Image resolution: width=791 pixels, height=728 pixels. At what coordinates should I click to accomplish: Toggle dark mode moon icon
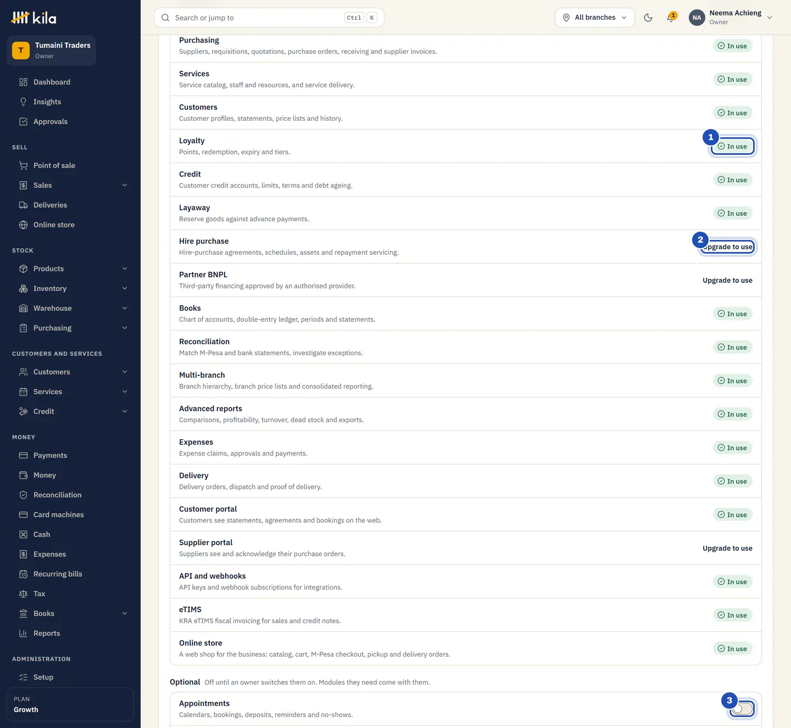tap(648, 18)
